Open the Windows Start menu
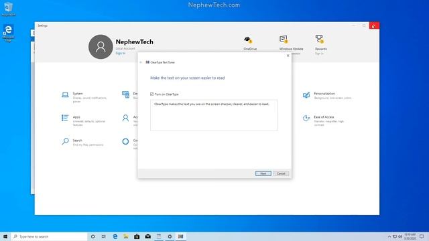The height and width of the screenshot is (241, 429). (x=5, y=236)
